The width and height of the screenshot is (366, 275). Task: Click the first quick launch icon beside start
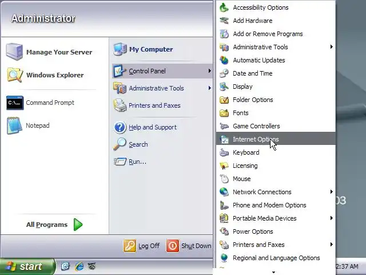click(65, 266)
